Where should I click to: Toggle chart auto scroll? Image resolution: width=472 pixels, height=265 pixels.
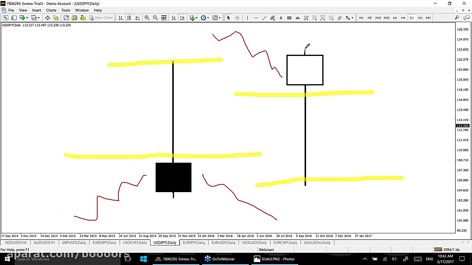tap(174, 18)
